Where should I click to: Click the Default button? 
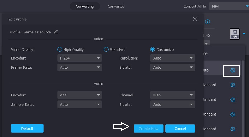click(x=27, y=128)
